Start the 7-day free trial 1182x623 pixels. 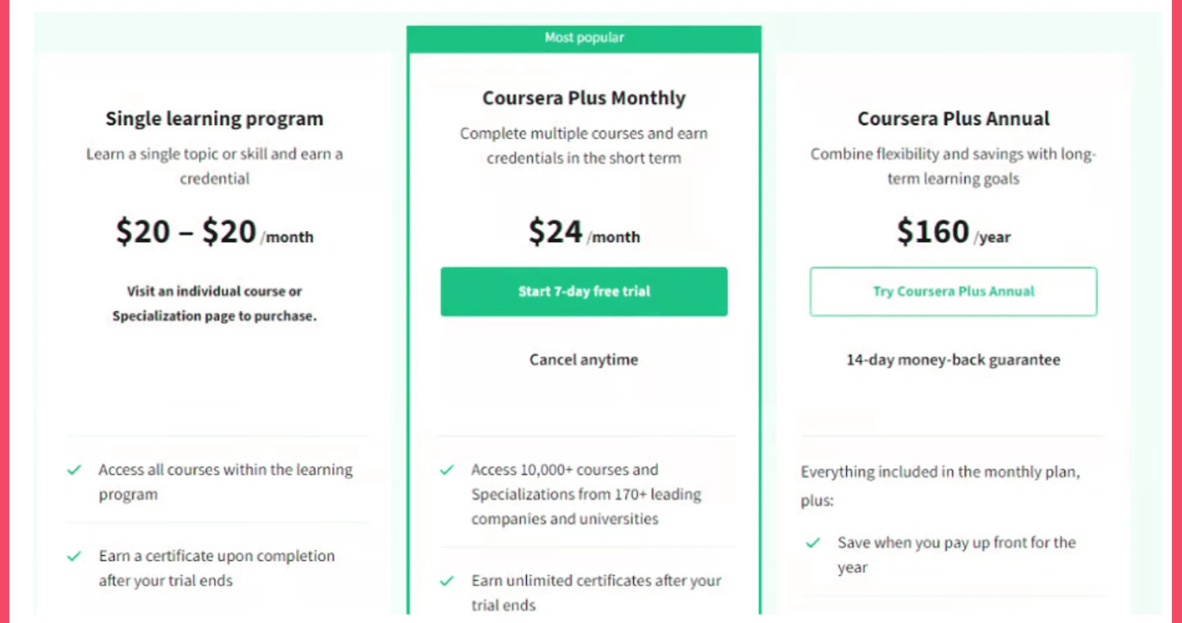click(584, 291)
